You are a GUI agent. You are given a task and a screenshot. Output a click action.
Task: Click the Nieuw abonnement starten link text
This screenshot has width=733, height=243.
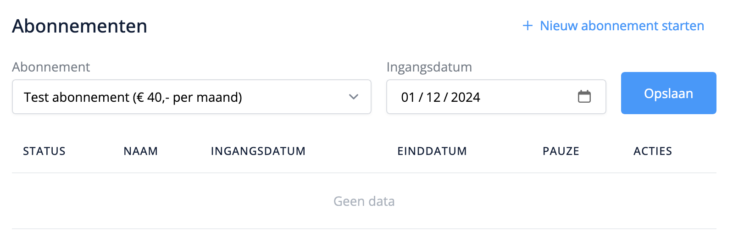[x=622, y=26]
